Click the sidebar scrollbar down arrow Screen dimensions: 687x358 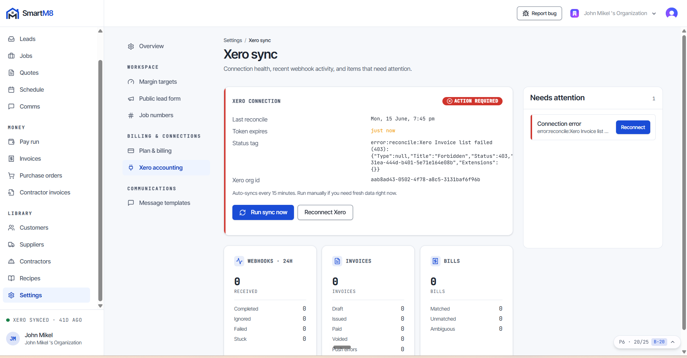tap(101, 306)
